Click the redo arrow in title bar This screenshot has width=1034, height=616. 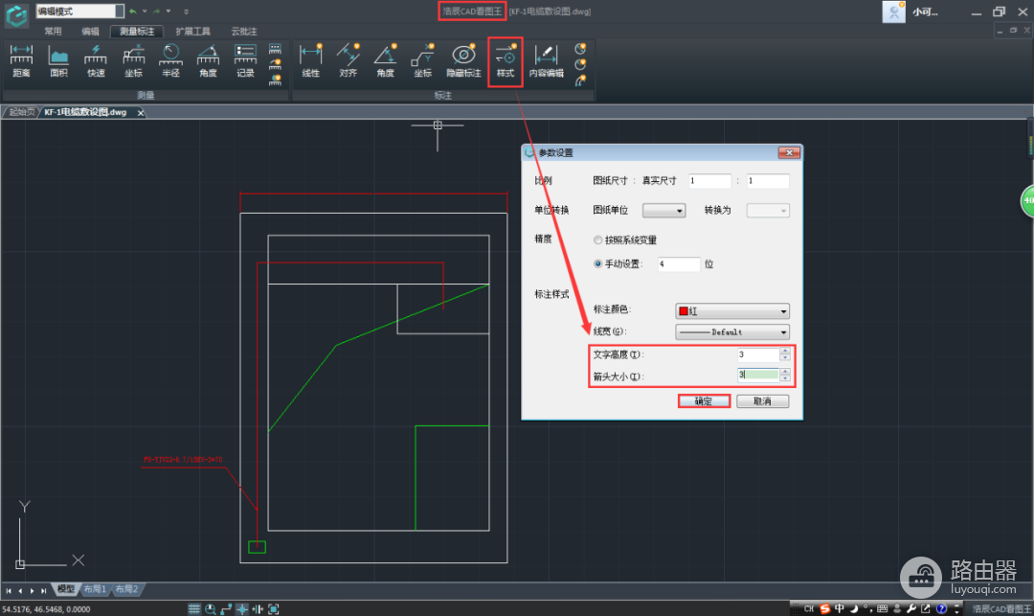tap(156, 11)
